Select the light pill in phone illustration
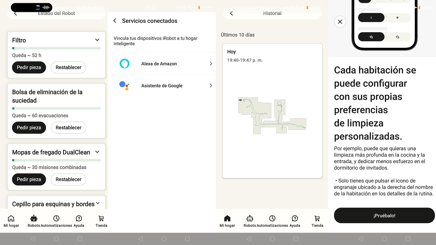436x245 pixels. pyautogui.click(x=398, y=37)
